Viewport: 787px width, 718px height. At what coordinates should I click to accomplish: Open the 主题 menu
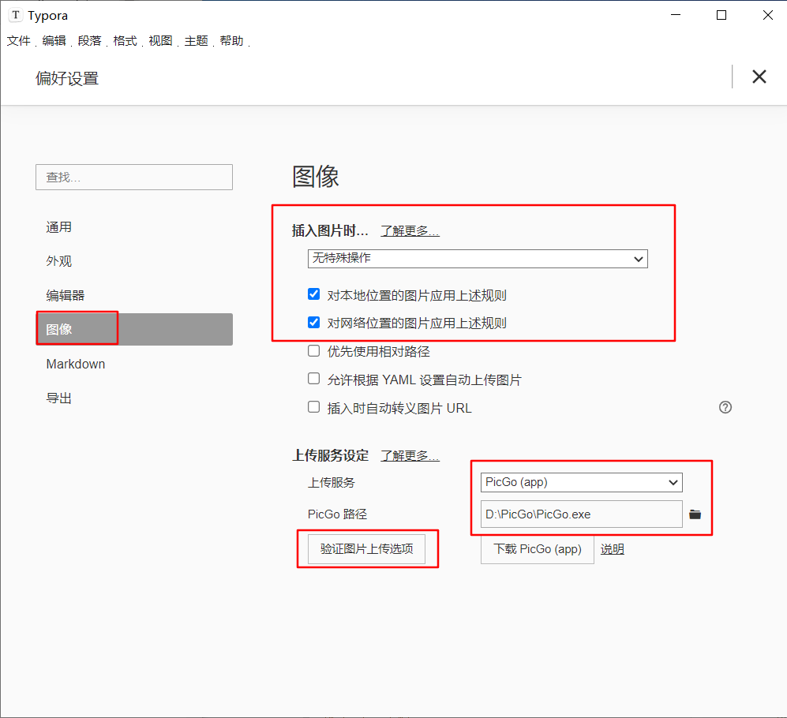point(197,41)
